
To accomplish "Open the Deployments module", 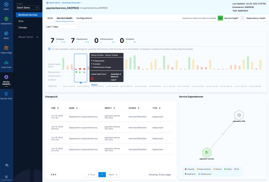I will point(6,20).
